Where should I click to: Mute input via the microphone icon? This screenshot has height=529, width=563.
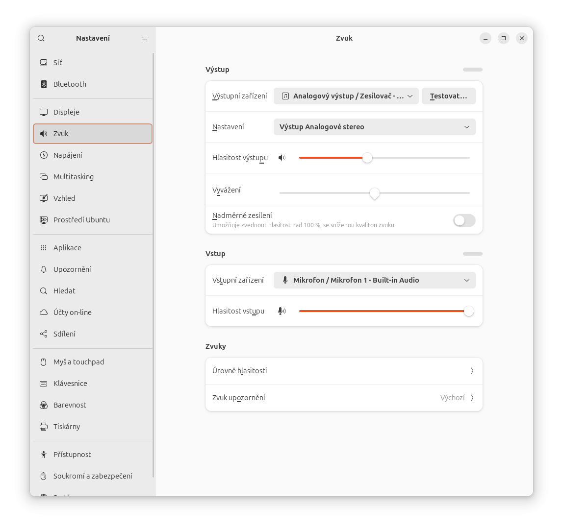(x=282, y=311)
